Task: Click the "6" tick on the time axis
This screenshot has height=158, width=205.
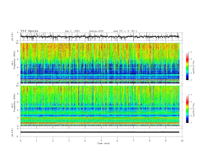Action: click(117, 141)
